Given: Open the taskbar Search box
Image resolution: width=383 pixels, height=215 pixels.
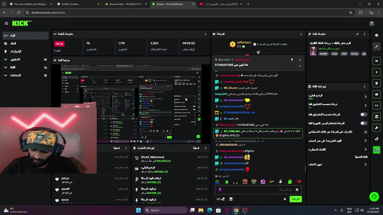Looking at the screenshot, I should coord(165,210).
